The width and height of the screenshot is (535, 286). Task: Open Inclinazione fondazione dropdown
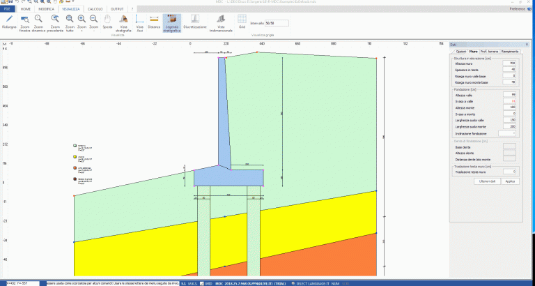click(x=509, y=133)
